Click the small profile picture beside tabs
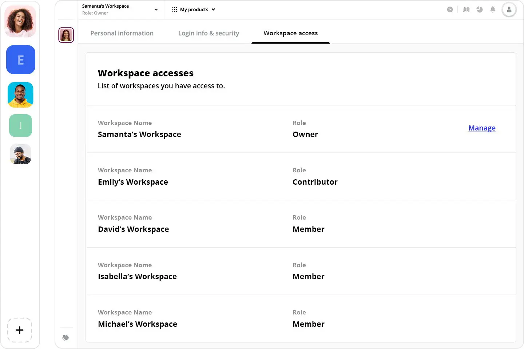This screenshot has width=524, height=349. click(66, 35)
